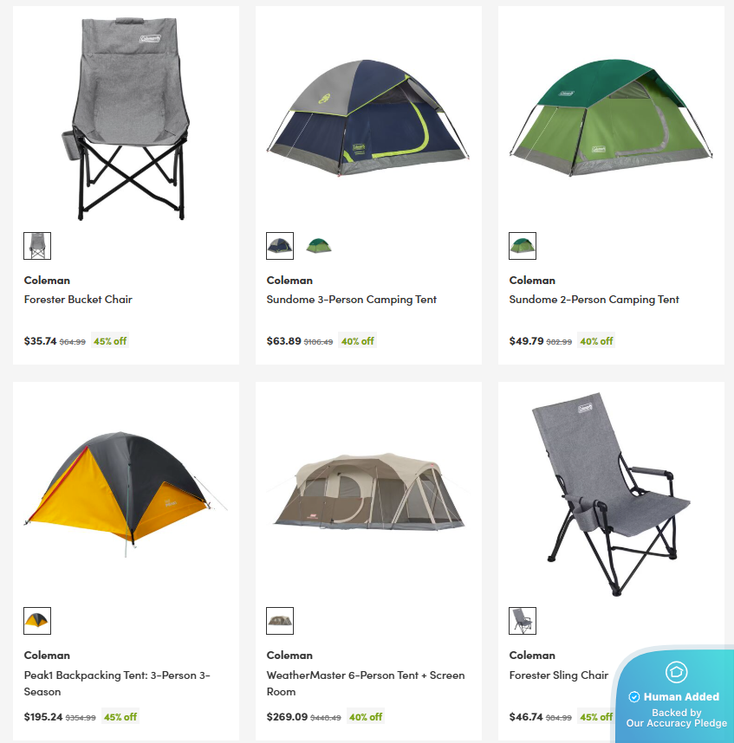Select the WeatherMaster 6-Person Tent swatch
The image size is (734, 743).
click(x=280, y=621)
